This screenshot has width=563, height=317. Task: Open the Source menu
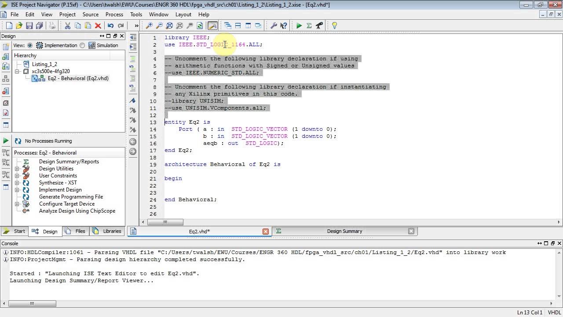[x=91, y=15]
